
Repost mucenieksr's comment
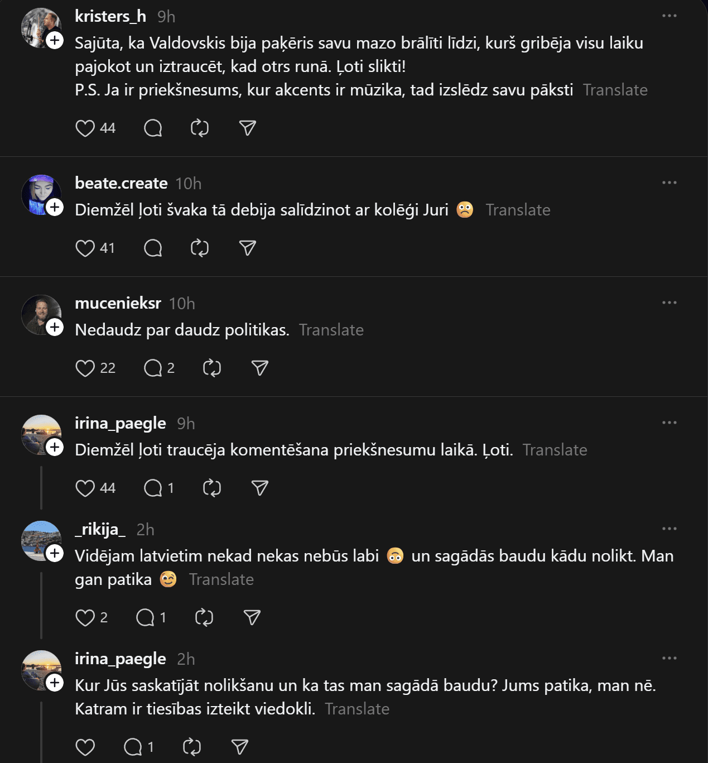212,368
